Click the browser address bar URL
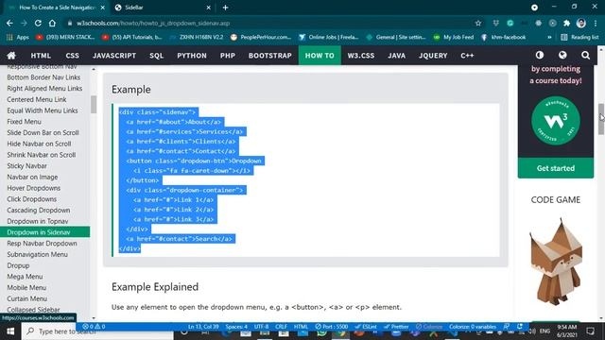This screenshot has height=340, width=605. [153, 23]
